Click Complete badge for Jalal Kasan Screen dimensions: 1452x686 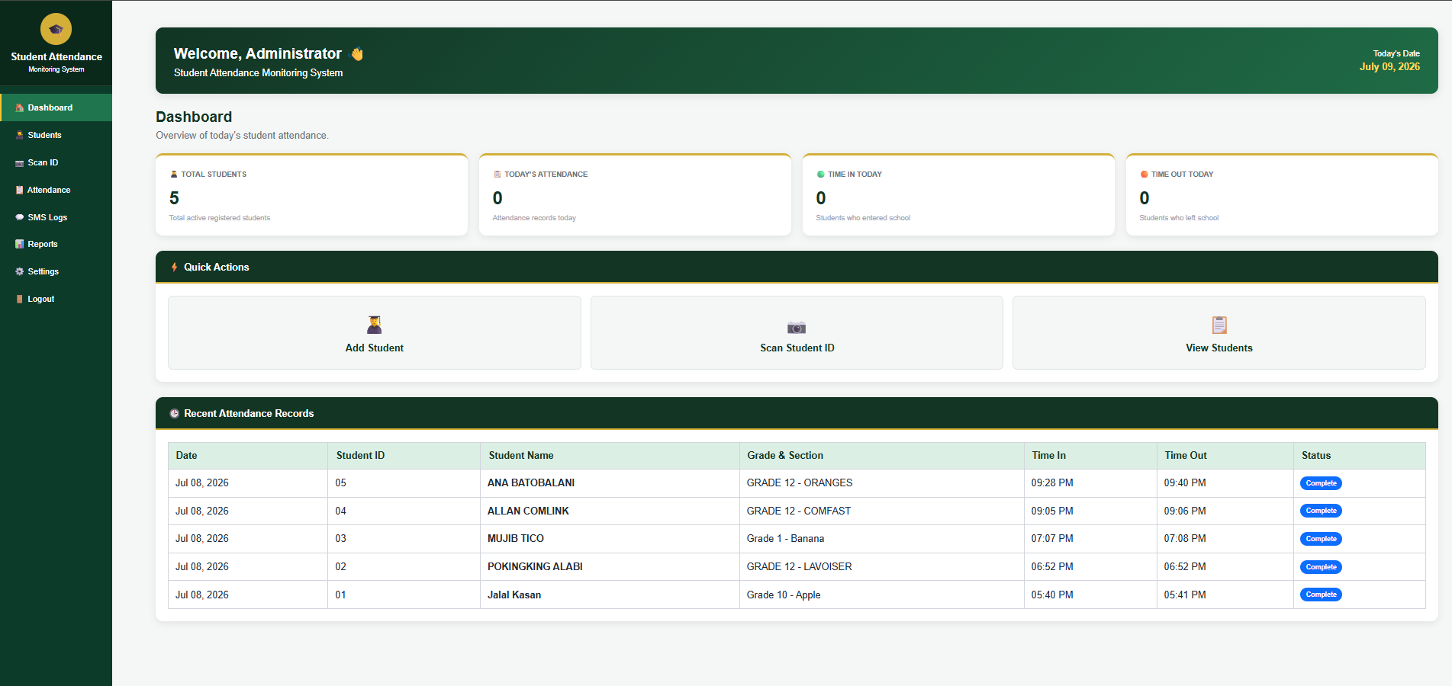click(x=1321, y=595)
